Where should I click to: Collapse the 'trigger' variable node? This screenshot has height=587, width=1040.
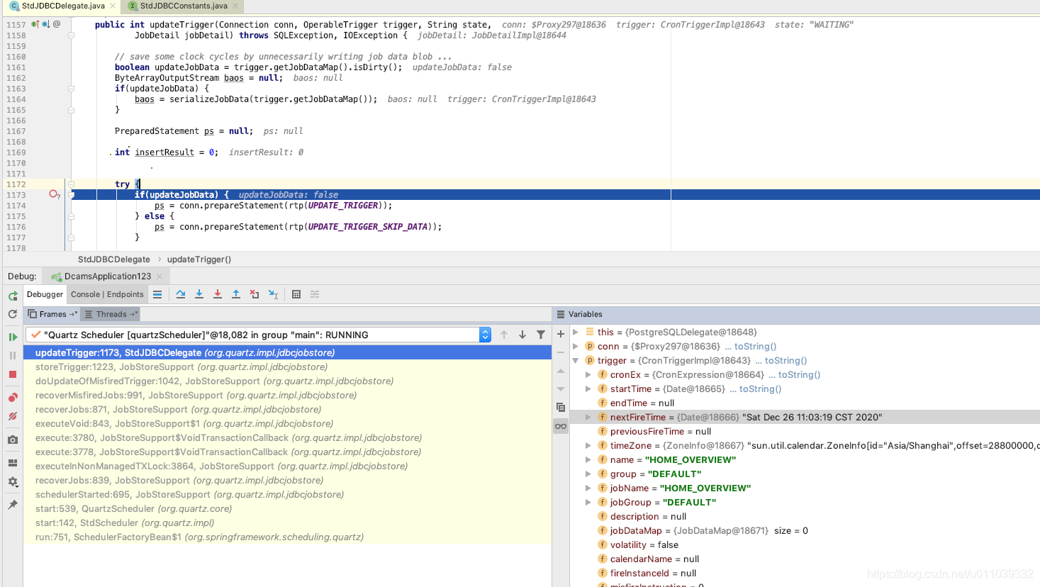click(576, 360)
